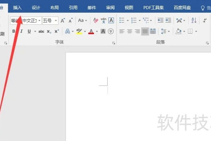Increase paragraph indent
The image size is (211, 141).
(x=168, y=20)
